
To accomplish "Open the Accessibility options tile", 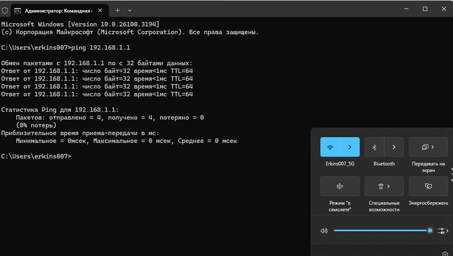I will click(384, 186).
